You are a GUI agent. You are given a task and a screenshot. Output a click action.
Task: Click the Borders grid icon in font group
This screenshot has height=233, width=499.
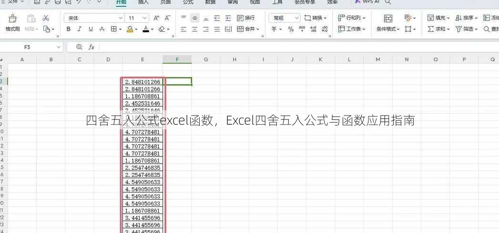coord(113,29)
